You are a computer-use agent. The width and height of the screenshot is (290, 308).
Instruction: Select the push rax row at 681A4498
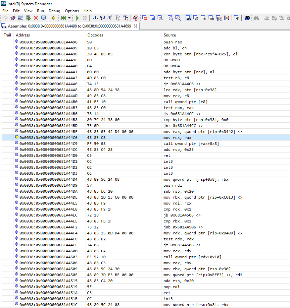point(145,42)
